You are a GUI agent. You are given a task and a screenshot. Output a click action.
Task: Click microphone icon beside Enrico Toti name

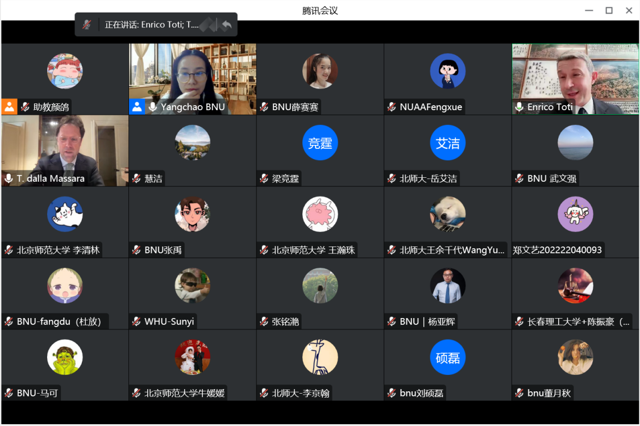[x=520, y=107]
